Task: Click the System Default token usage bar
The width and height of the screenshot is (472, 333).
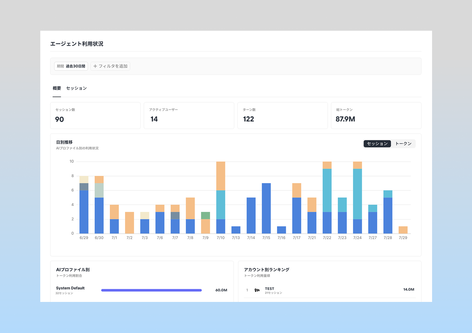Action: pyautogui.click(x=152, y=290)
